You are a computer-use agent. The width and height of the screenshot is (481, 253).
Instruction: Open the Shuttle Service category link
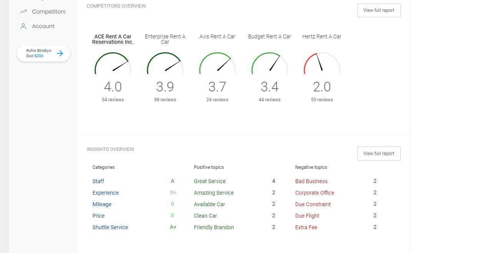pos(110,227)
